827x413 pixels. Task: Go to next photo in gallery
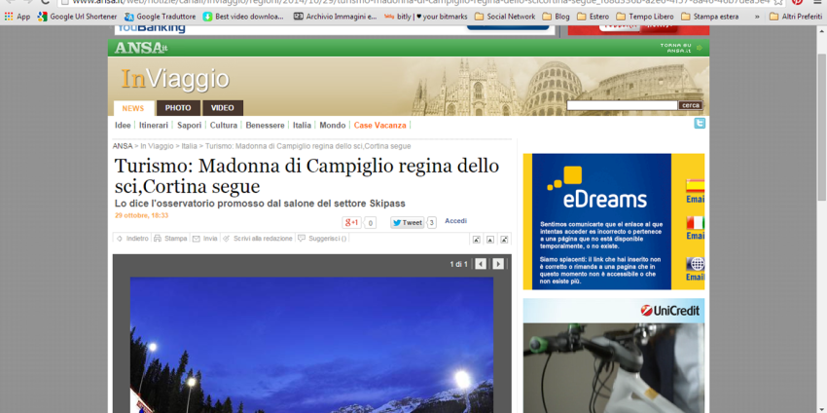coord(498,264)
